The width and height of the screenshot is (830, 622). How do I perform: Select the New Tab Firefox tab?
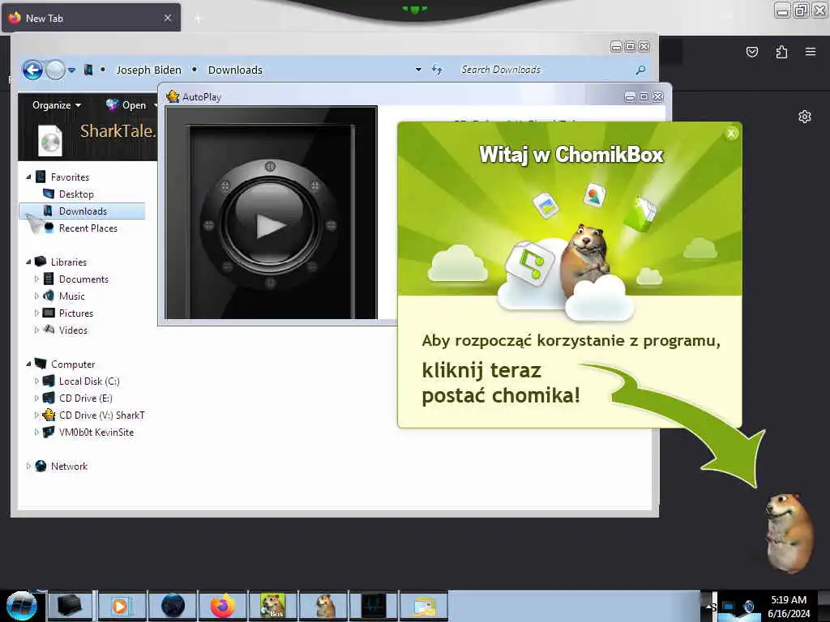pyautogui.click(x=91, y=18)
